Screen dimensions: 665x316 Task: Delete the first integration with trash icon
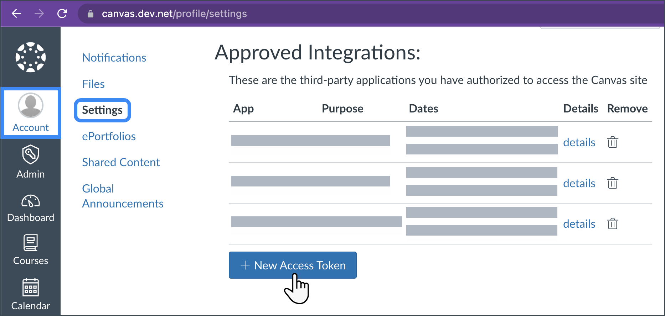[613, 142]
